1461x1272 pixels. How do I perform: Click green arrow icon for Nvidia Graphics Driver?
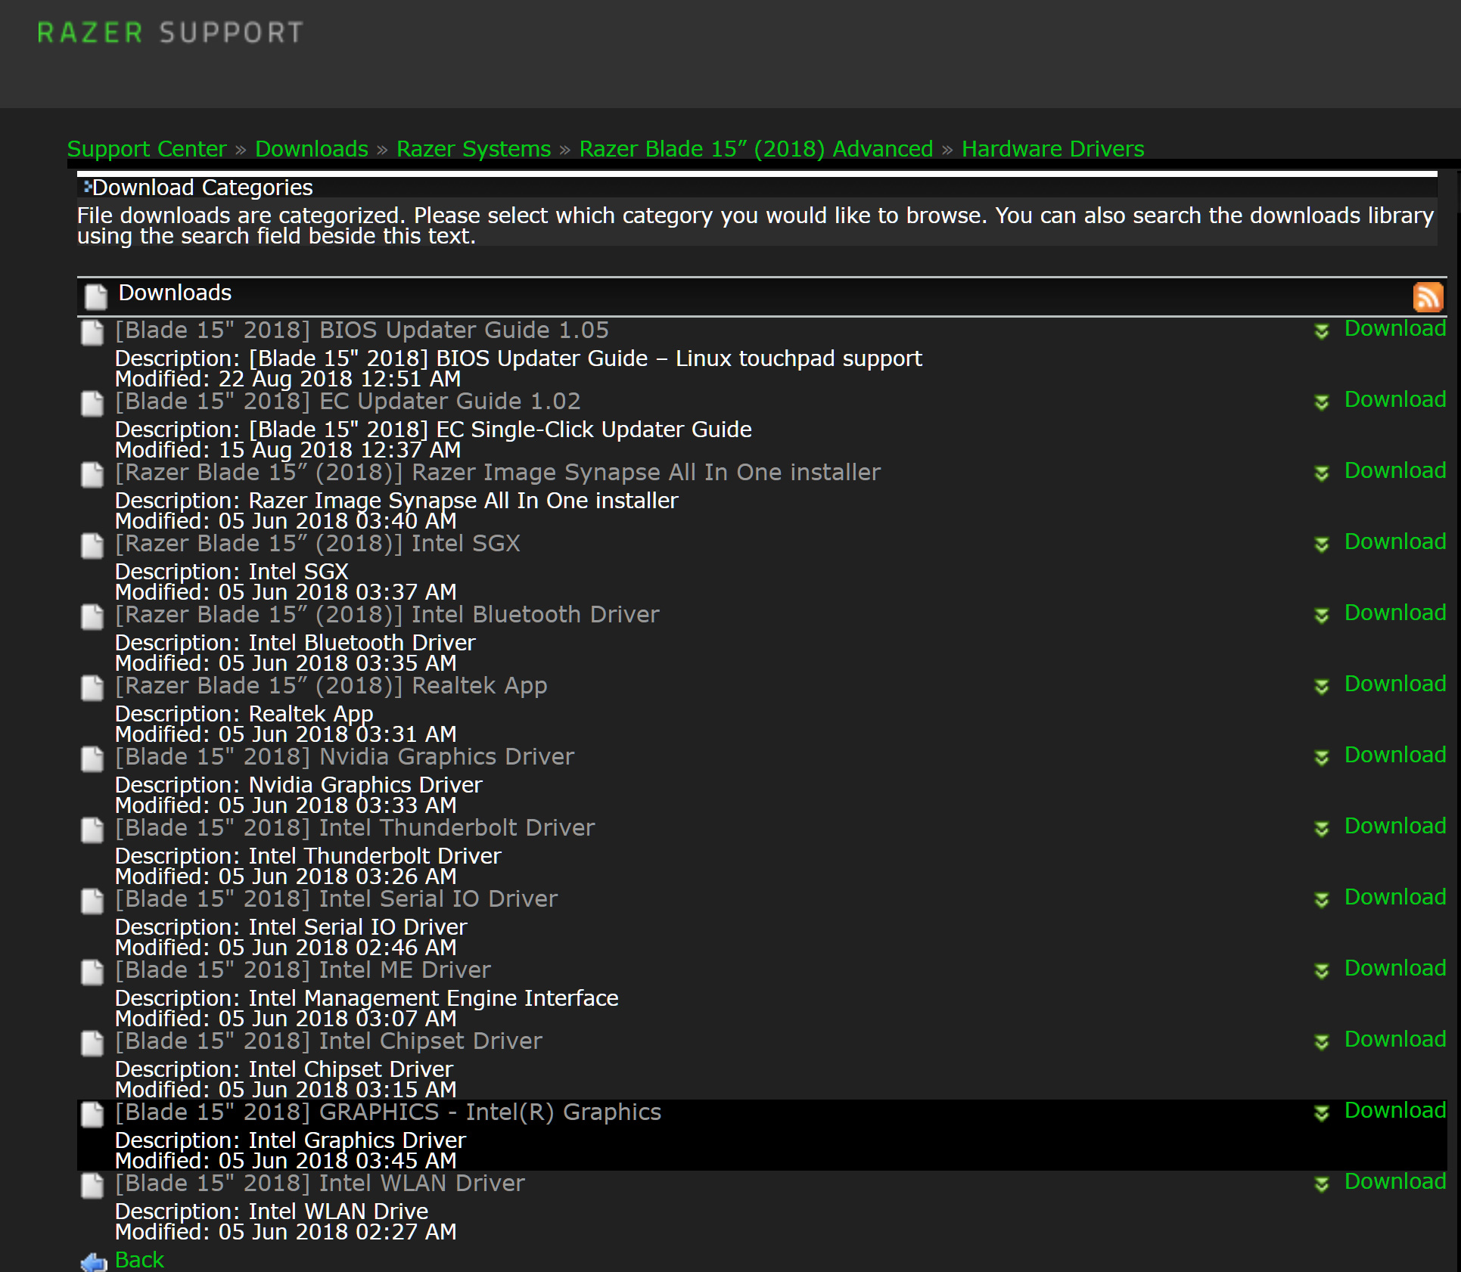coord(1322,758)
